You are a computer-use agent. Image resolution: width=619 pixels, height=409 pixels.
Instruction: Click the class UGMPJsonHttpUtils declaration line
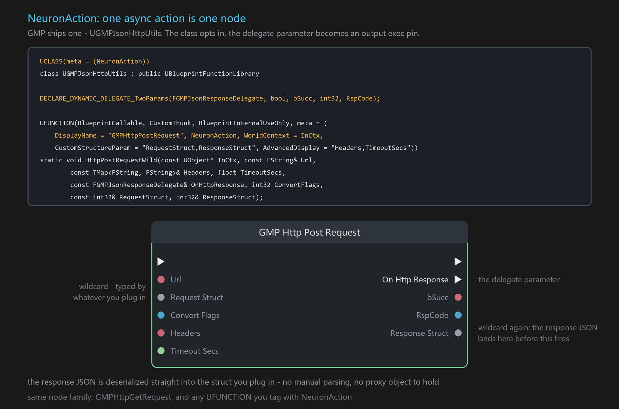pos(149,73)
